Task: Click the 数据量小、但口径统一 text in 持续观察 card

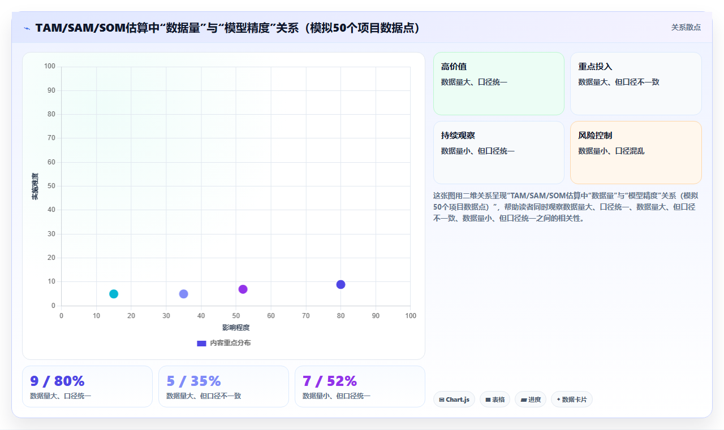Action: tap(478, 151)
